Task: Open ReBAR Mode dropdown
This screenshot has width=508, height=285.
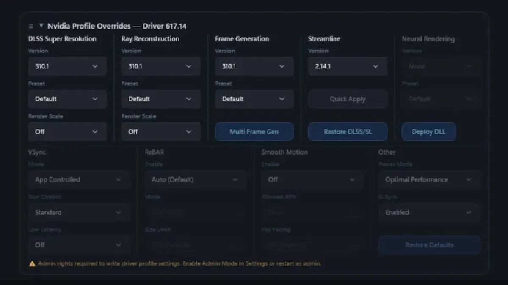Action: (x=196, y=212)
